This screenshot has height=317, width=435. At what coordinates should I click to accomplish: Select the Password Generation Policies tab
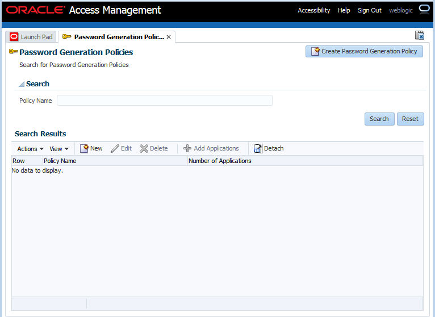[x=116, y=36]
